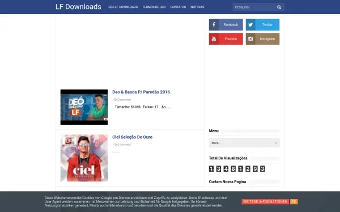Accept cookies with the OK button
This screenshot has height=212, width=340.
294,202
